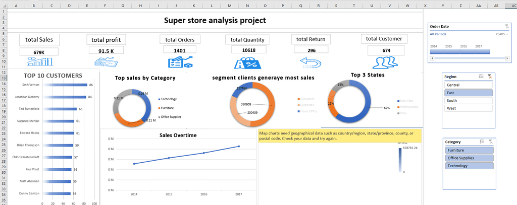Click the Sales Overtime chart title
The image size is (517, 205).
(178, 135)
